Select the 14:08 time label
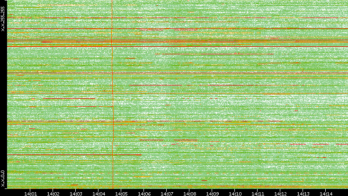 pyautogui.click(x=189, y=194)
